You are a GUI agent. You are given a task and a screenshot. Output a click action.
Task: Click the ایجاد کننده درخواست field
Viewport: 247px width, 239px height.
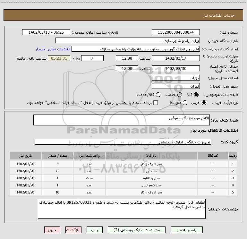point(136,49)
